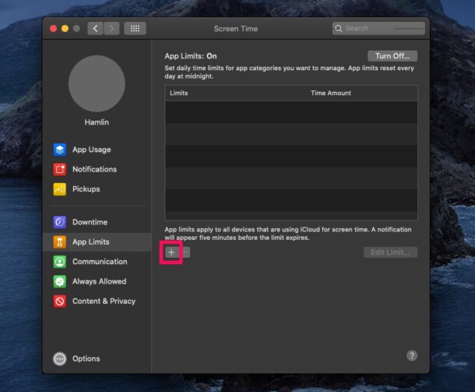Click the magnifying glass search icon
This screenshot has width=475, height=392.
point(339,29)
